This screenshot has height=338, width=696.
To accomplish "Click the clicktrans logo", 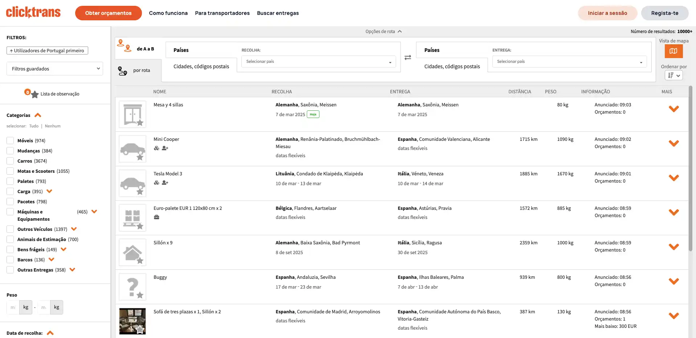I will (x=33, y=12).
